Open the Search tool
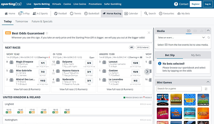The height and width of the screenshot is (124, 214). [150, 13]
